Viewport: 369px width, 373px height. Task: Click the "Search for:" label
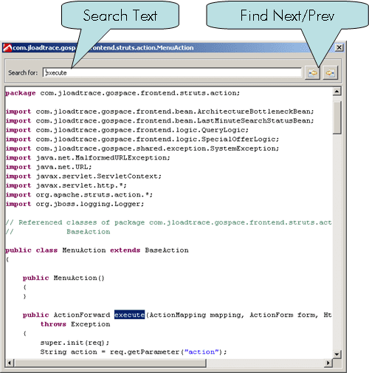point(23,73)
